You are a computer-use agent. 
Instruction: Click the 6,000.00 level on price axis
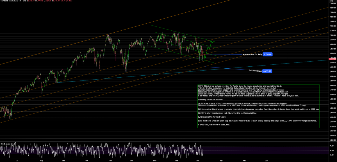[x=332, y=126]
